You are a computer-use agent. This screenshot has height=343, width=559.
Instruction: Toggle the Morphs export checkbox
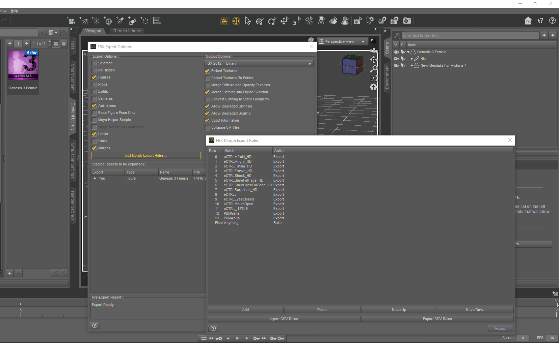(94, 148)
